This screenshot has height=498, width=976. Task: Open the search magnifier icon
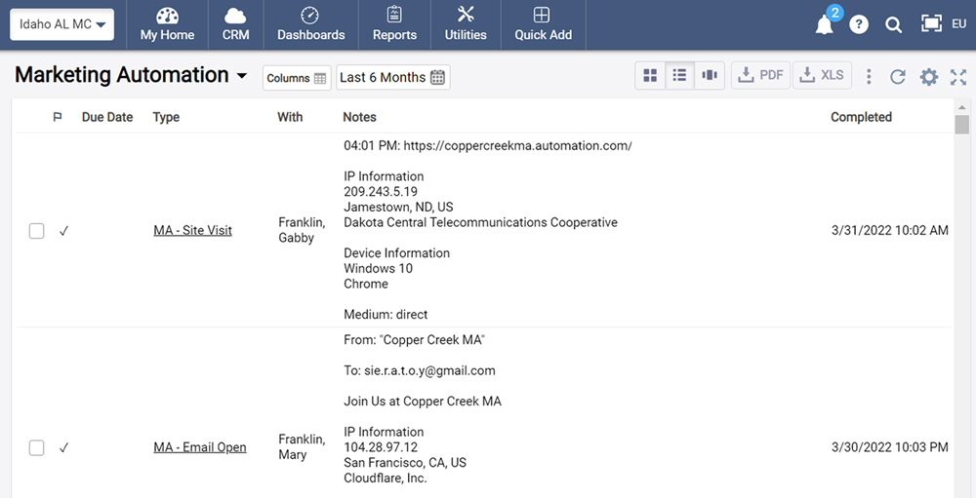893,24
